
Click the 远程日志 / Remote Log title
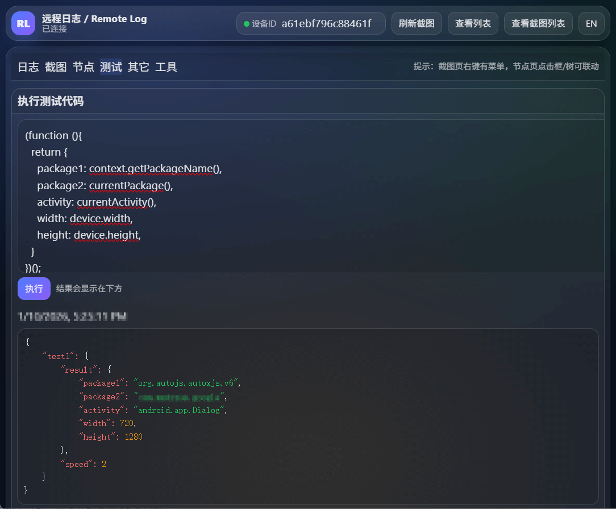click(x=94, y=18)
